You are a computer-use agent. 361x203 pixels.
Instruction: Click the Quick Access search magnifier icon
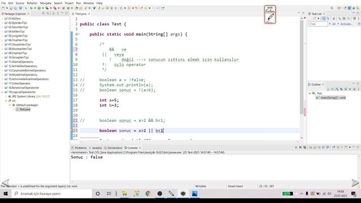[x=332, y=8]
